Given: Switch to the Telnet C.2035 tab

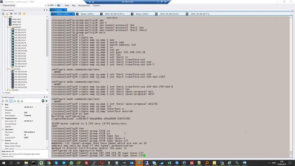Looking at the screenshot, I should [x=87, y=14].
